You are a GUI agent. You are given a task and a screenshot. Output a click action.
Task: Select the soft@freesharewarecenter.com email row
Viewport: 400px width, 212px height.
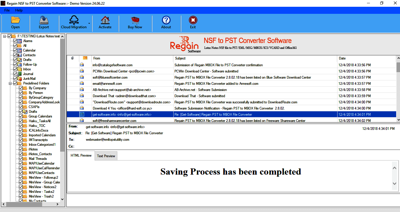pos(231,120)
